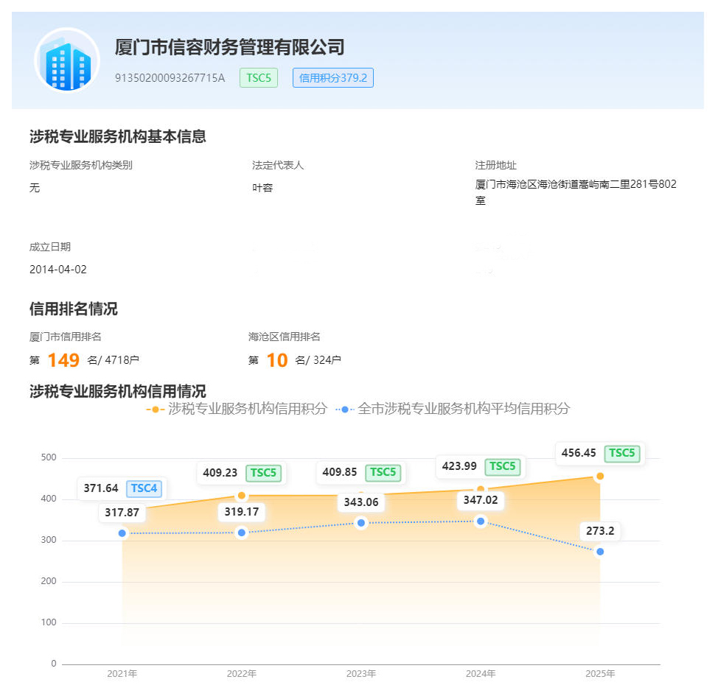The image size is (718, 699).
Task: Click the 信用排名情况 heading
Action: tap(74, 309)
